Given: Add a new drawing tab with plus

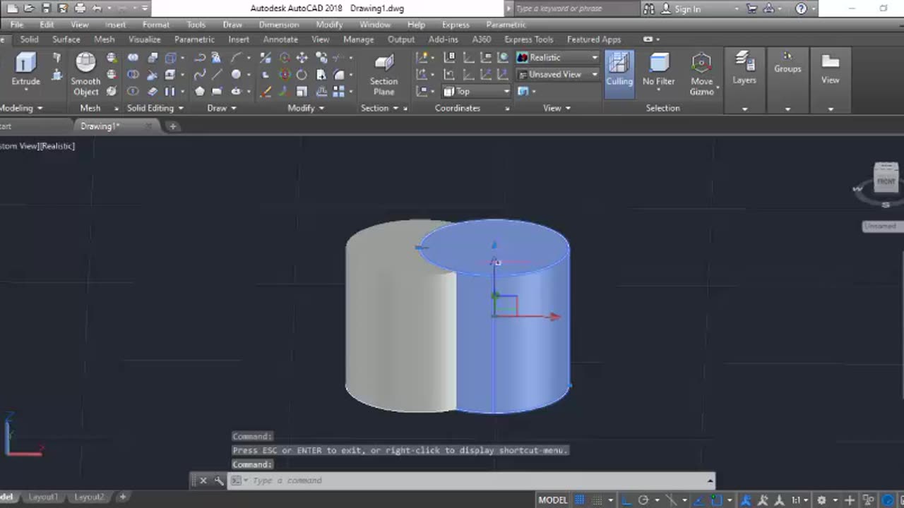Looking at the screenshot, I should [x=172, y=126].
